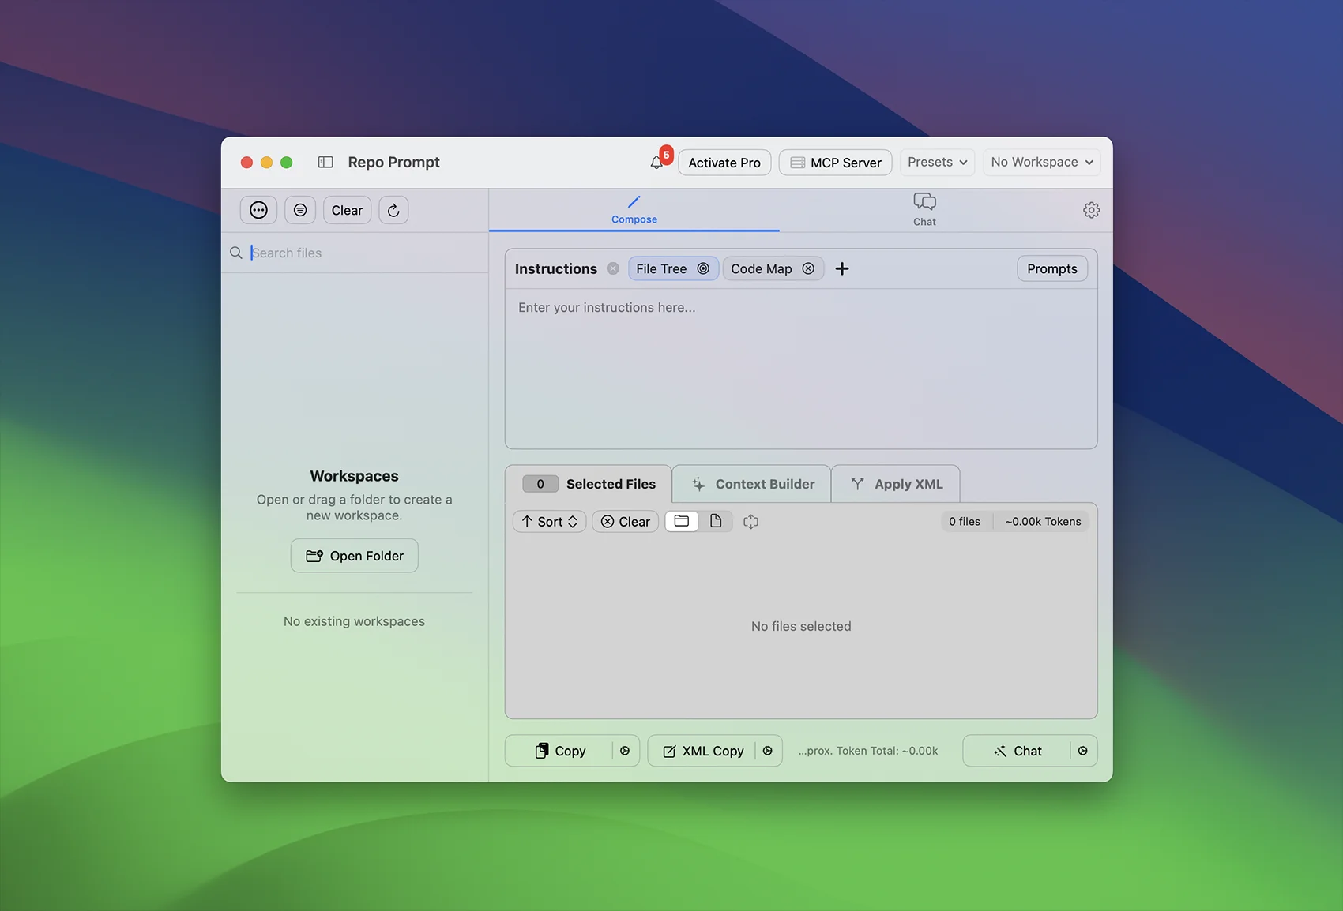The height and width of the screenshot is (911, 1343).
Task: Refresh the file tree
Action: point(393,210)
